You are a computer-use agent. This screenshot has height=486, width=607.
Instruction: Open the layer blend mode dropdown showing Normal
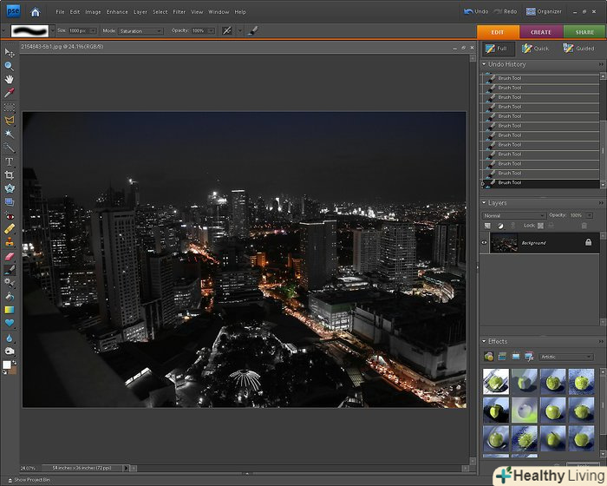(514, 215)
